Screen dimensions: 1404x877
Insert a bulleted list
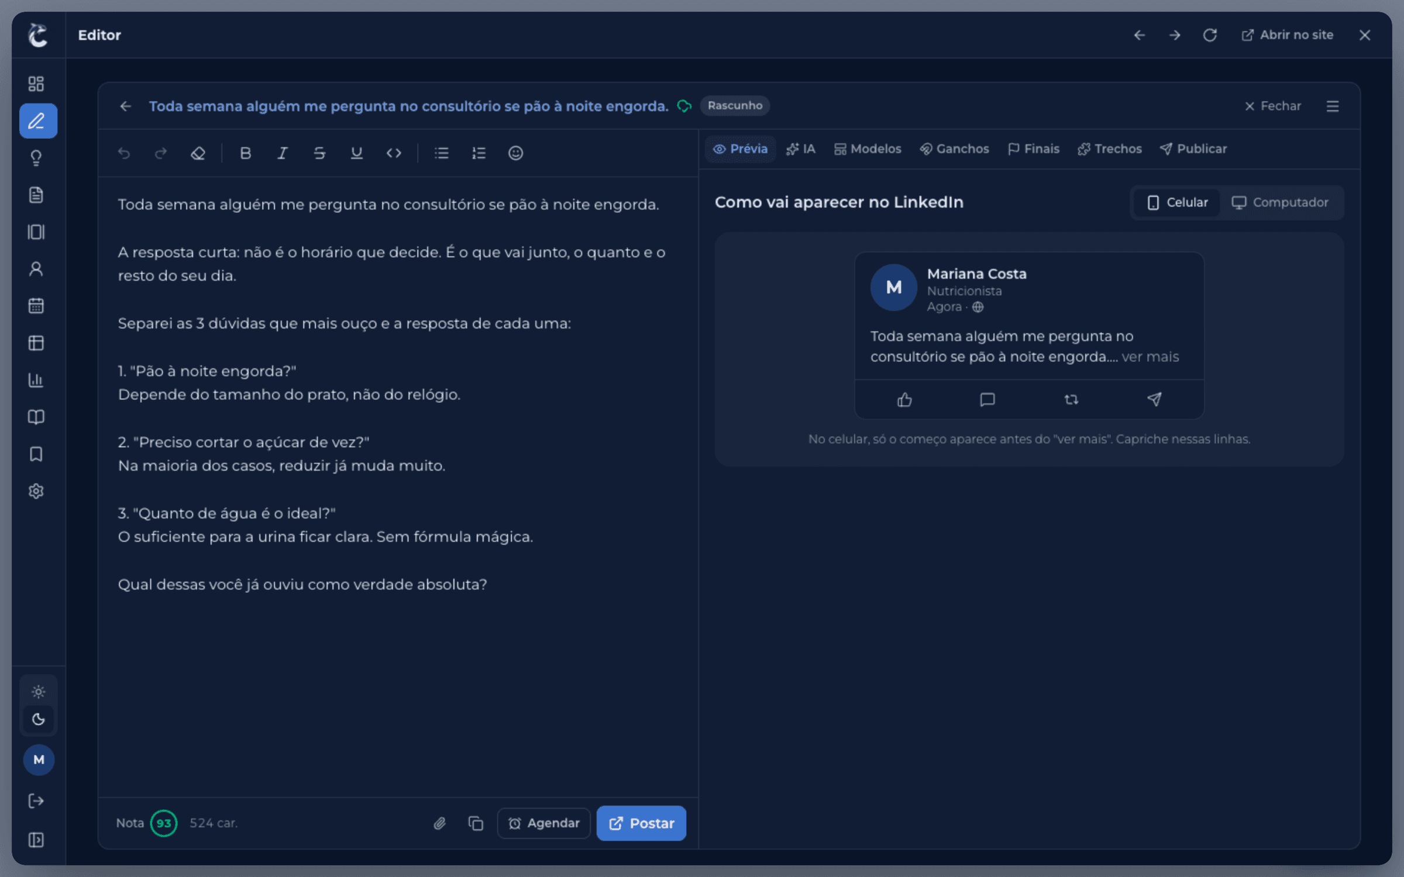442,153
